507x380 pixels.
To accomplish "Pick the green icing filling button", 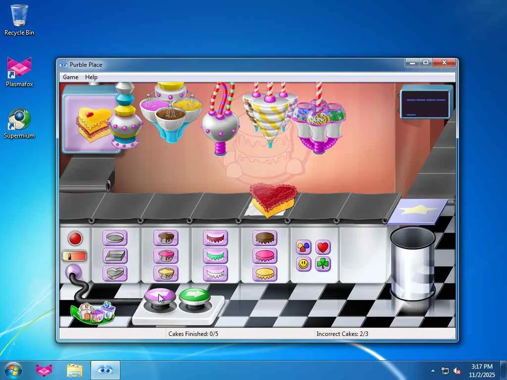I will pos(215,256).
